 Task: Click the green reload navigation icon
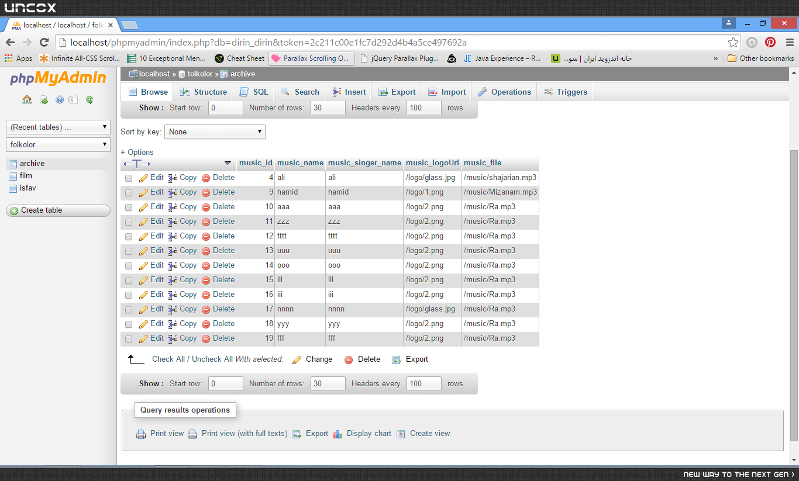[x=89, y=99]
